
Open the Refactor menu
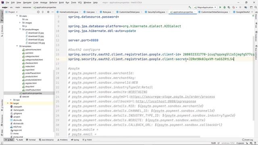point(53,2)
